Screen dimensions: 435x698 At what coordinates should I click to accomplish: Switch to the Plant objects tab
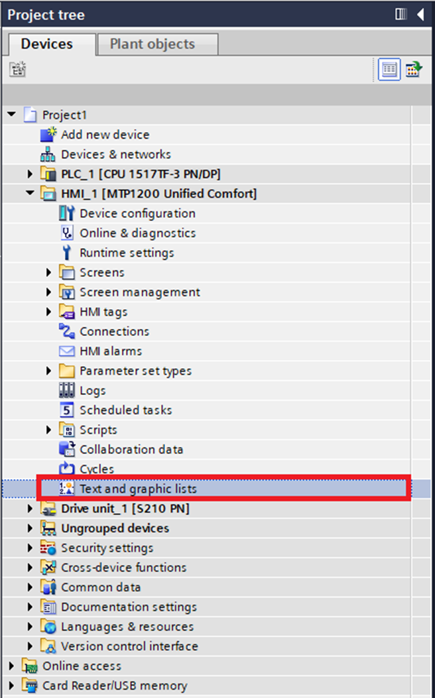157,44
